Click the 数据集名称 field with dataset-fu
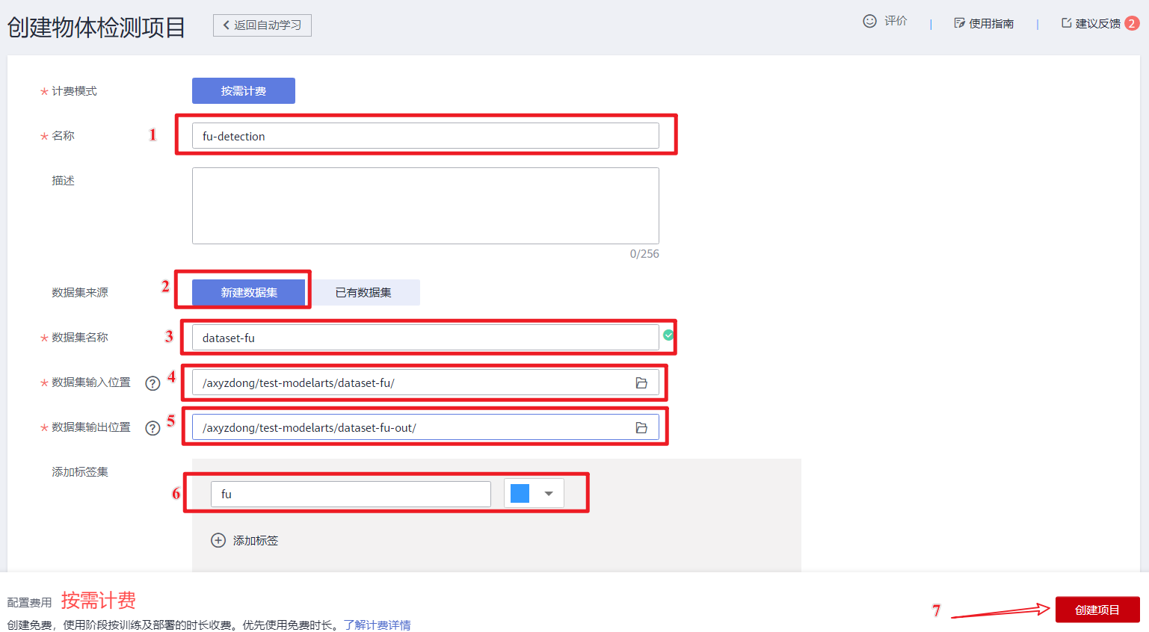1149x632 pixels. point(425,338)
